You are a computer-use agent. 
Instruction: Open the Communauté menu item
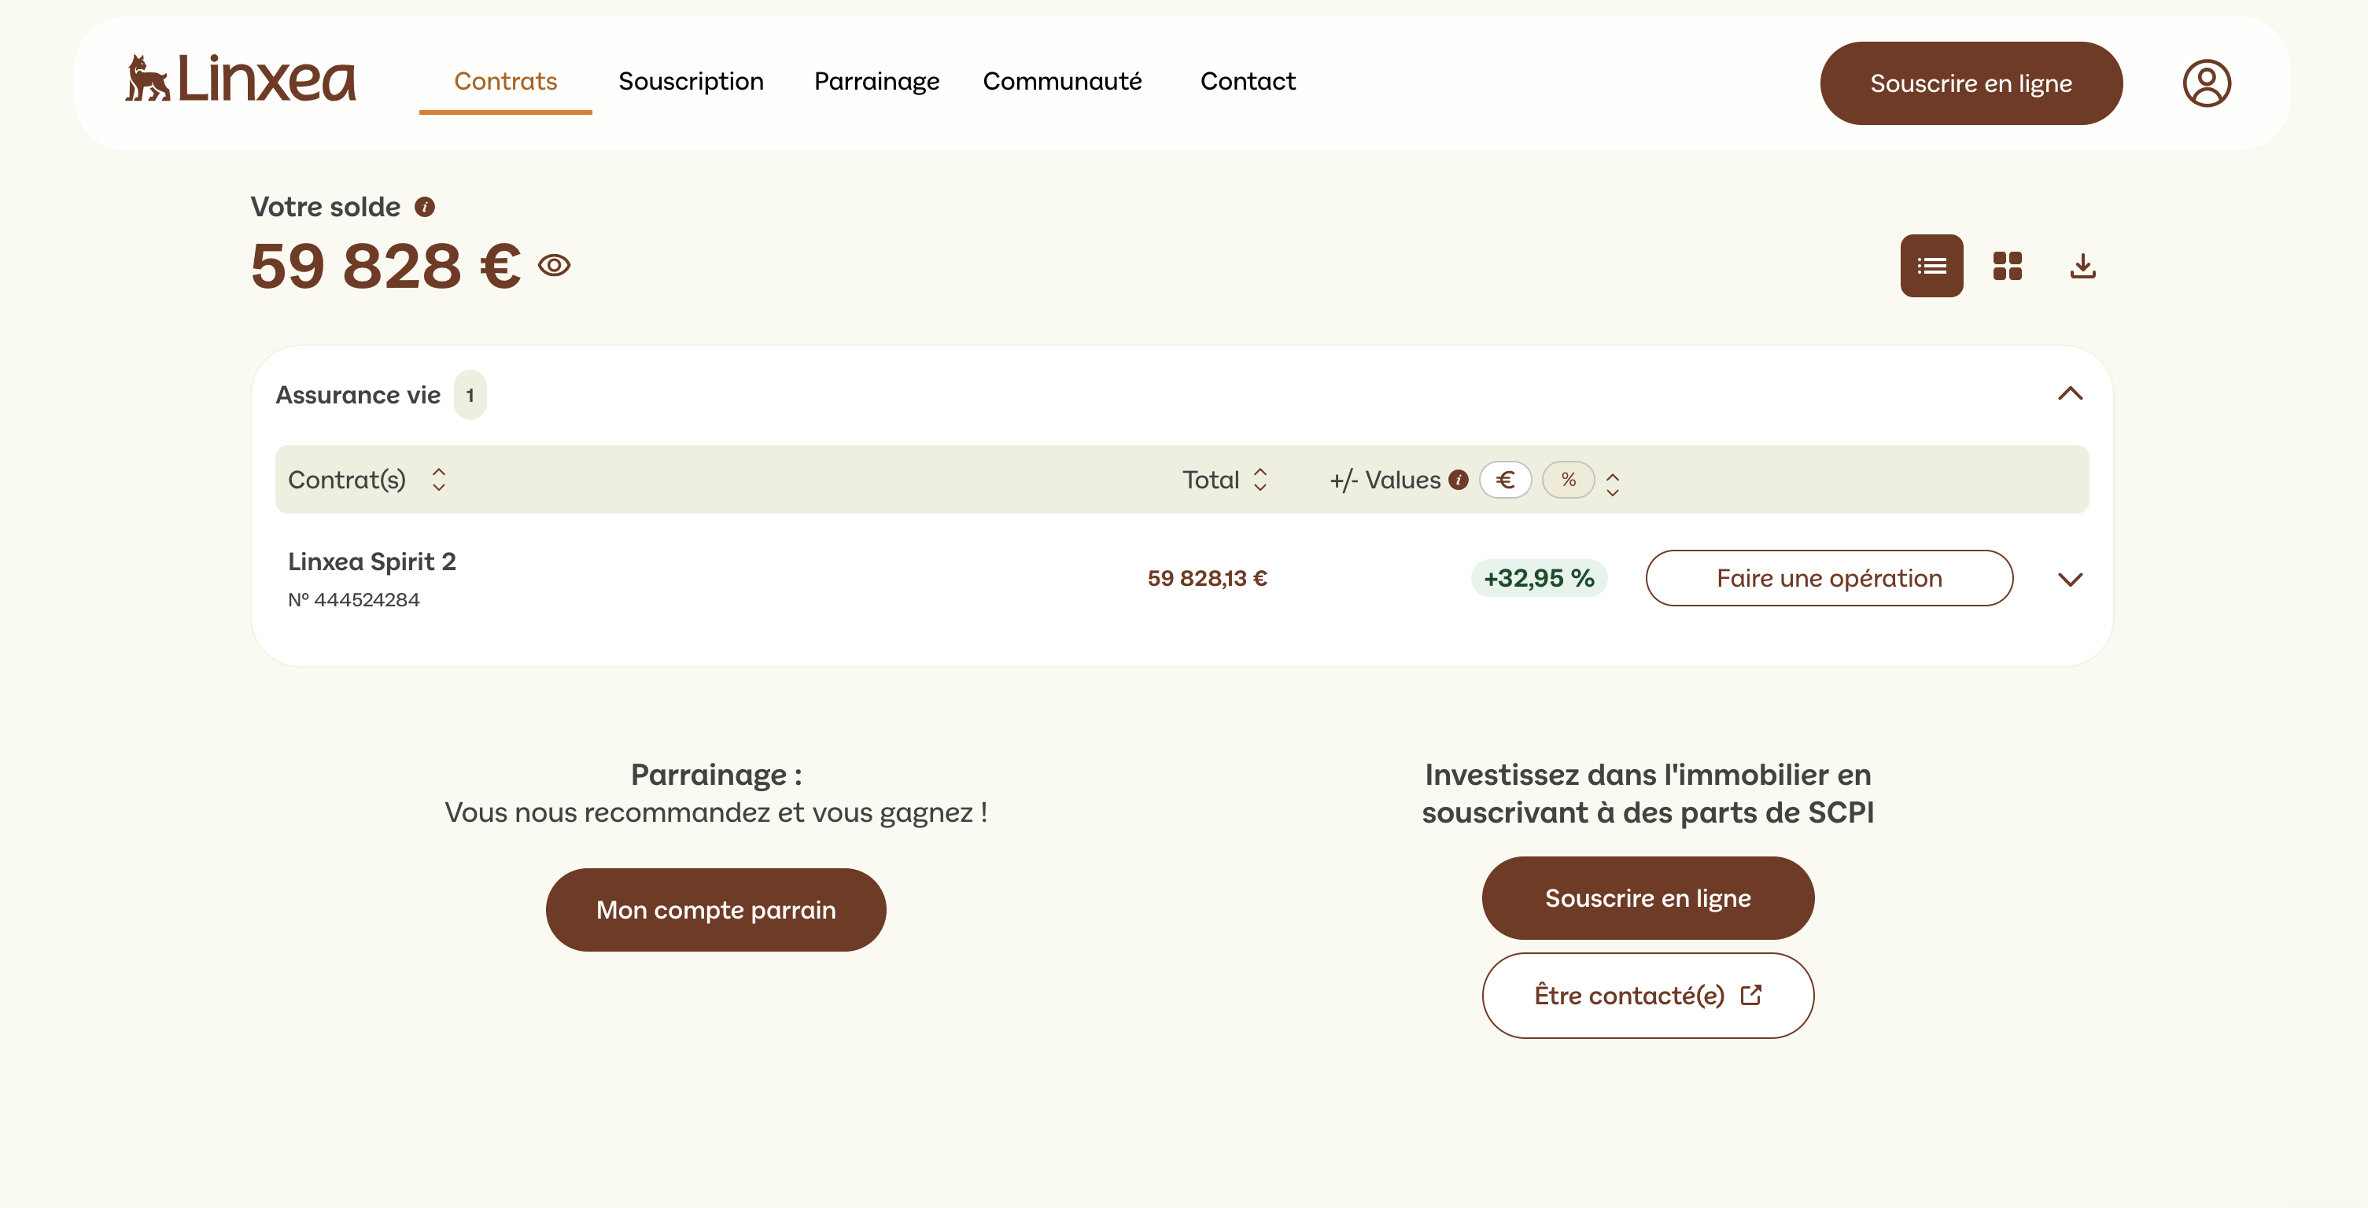tap(1062, 82)
